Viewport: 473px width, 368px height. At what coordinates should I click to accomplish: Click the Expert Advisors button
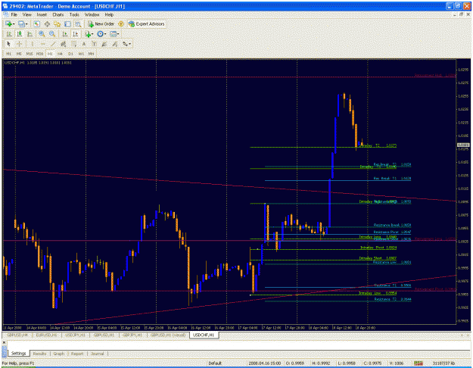pyautogui.click(x=147, y=23)
